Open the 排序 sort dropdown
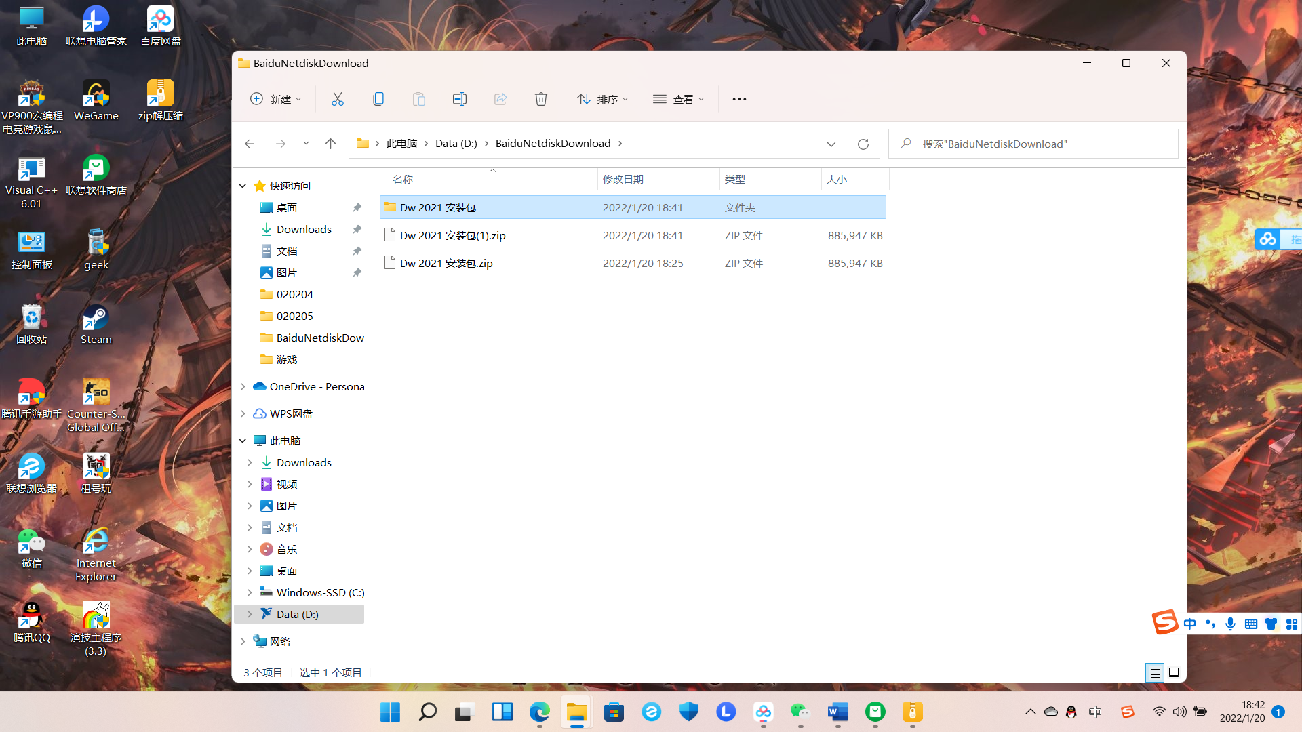1302x732 pixels. [x=602, y=99]
